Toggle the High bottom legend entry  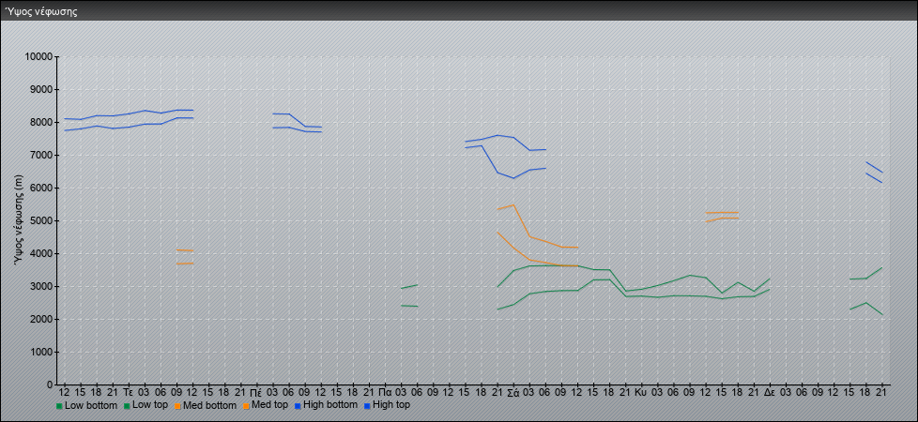[x=326, y=405]
